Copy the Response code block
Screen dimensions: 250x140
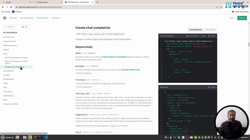[x=212, y=87]
